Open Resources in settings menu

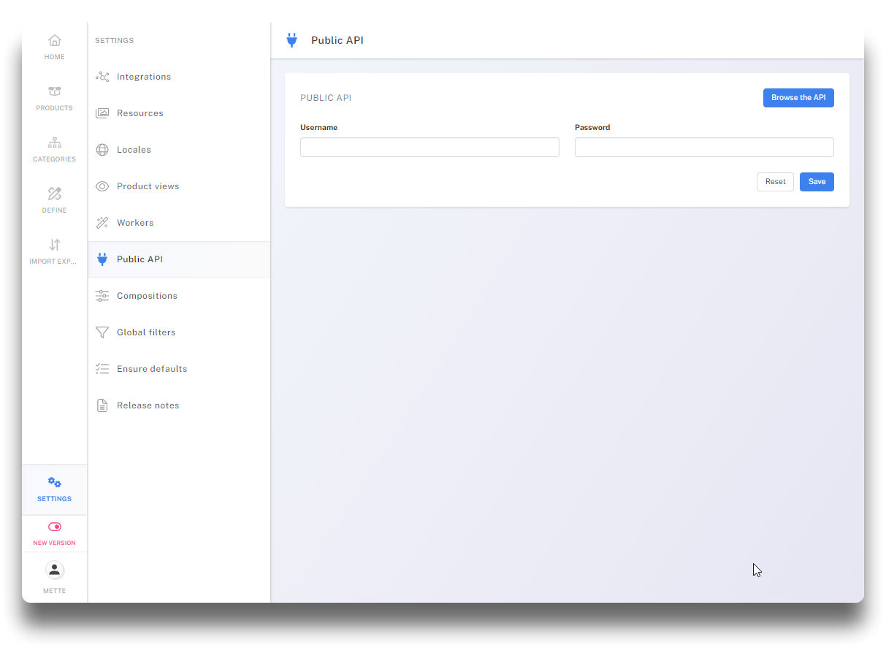tap(140, 113)
